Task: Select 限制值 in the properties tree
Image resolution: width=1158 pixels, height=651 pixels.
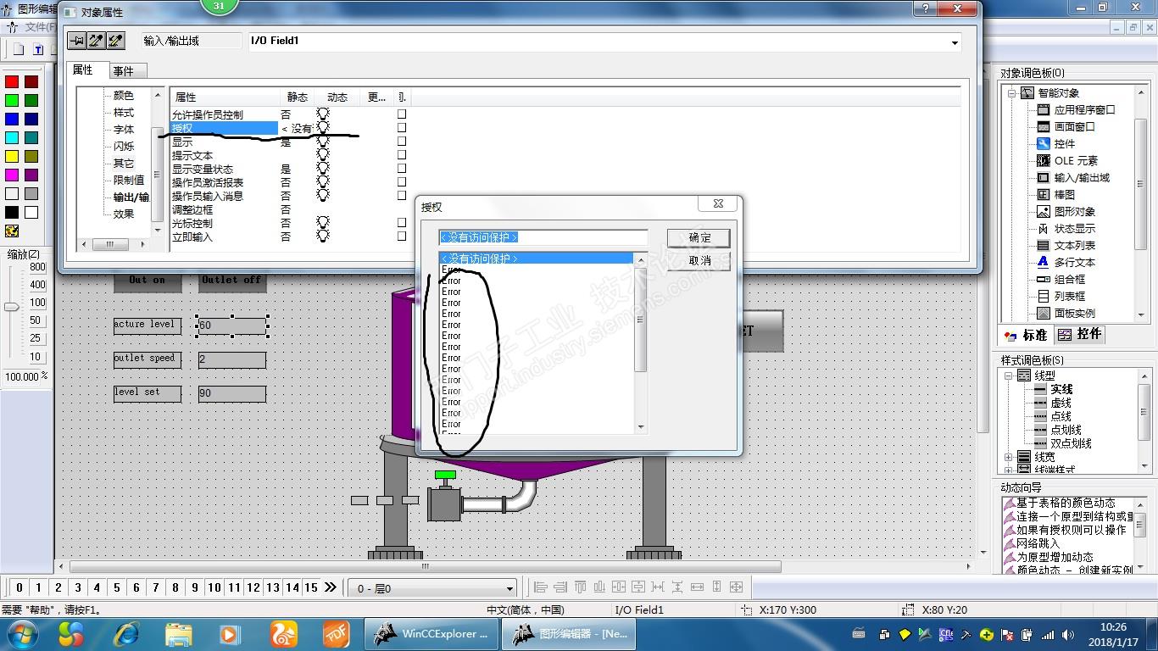Action: coord(129,180)
